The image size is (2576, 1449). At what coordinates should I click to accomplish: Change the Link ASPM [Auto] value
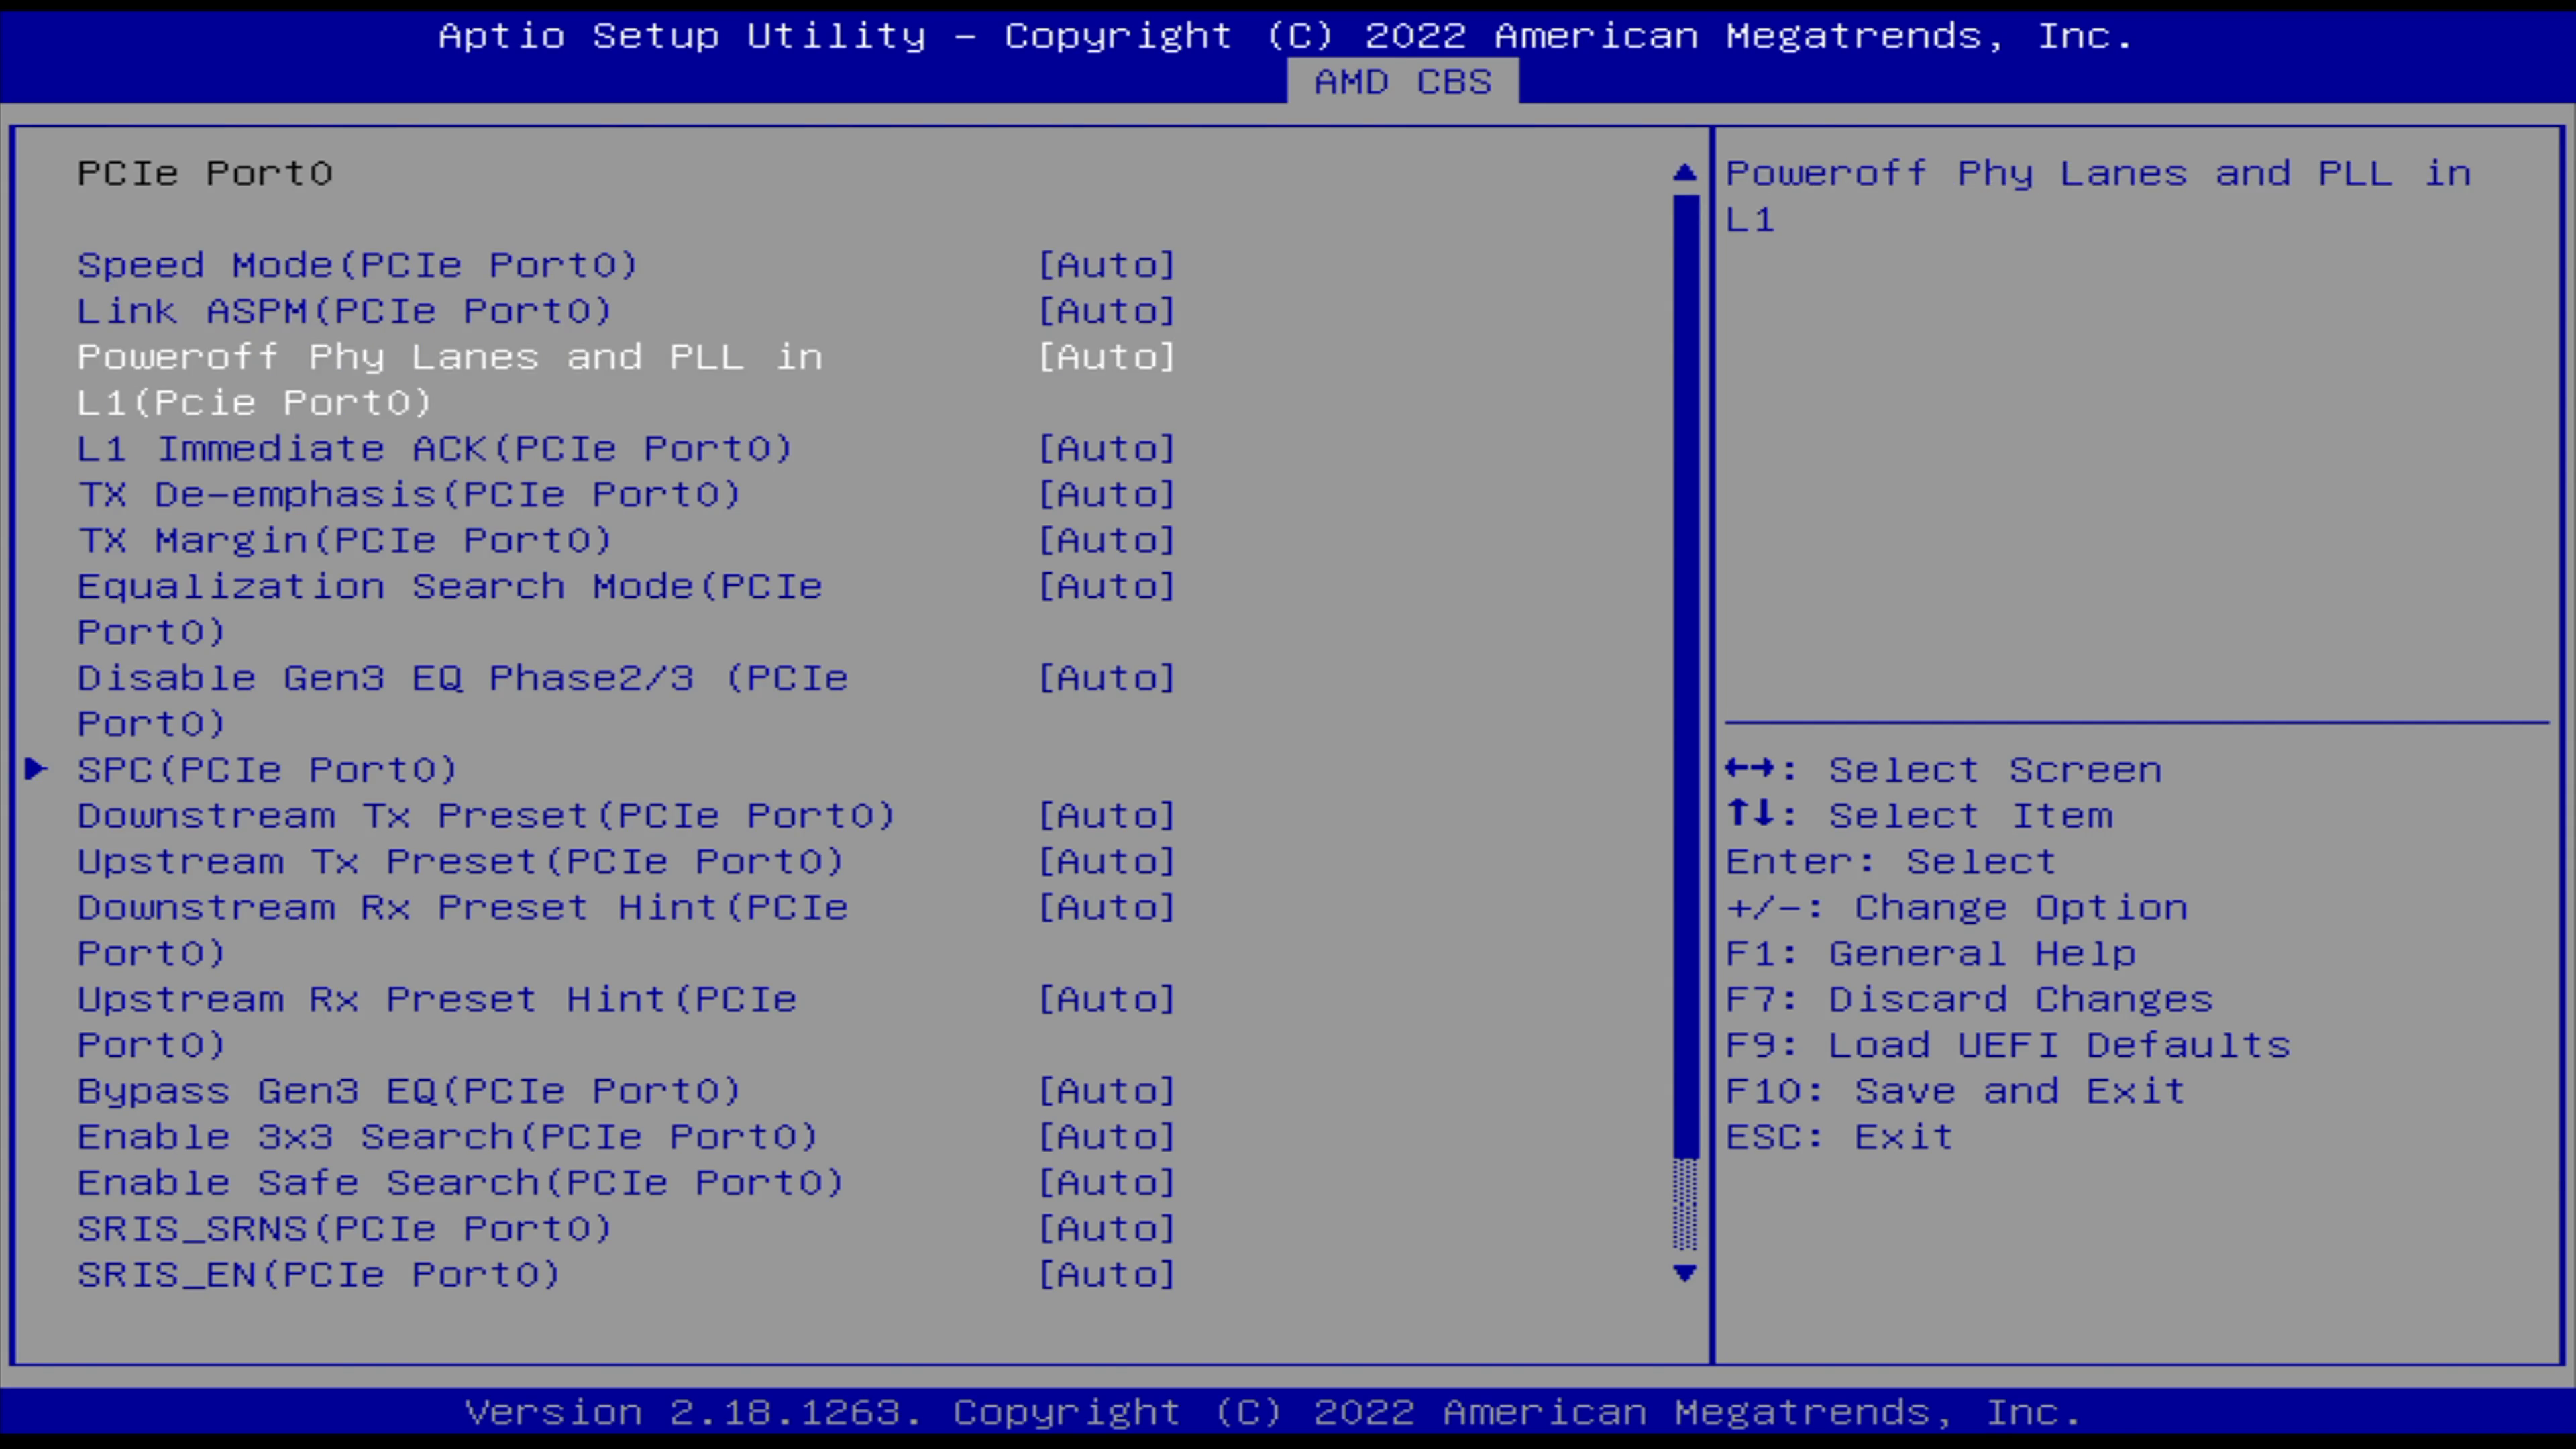[1106, 311]
